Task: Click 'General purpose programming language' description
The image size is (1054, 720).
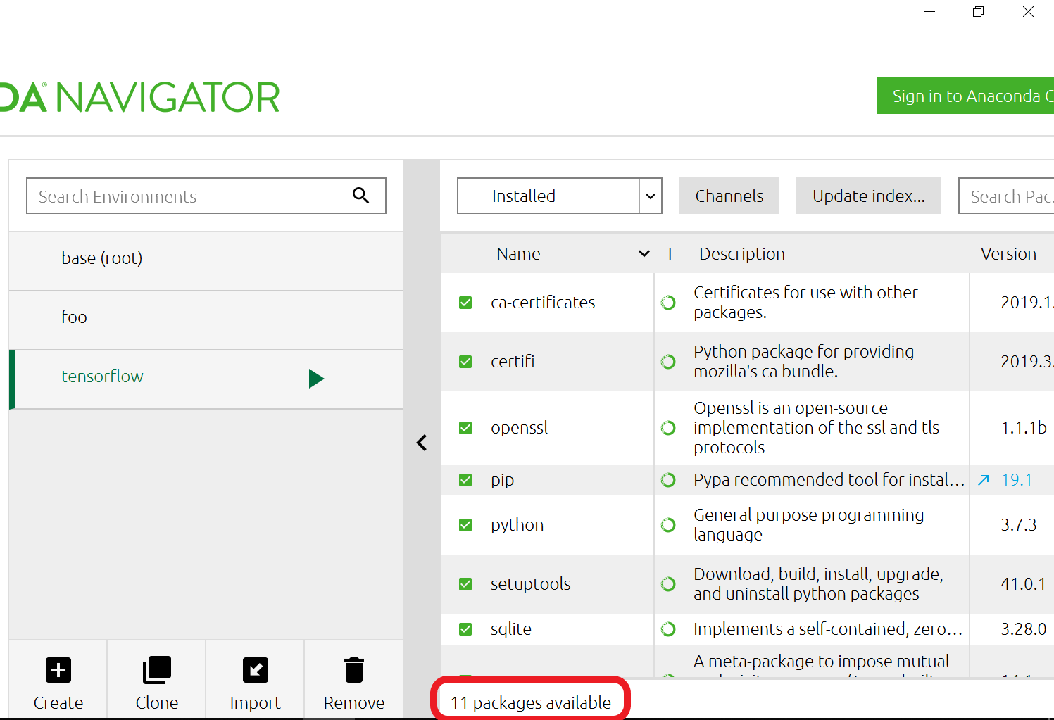Action: tap(809, 525)
